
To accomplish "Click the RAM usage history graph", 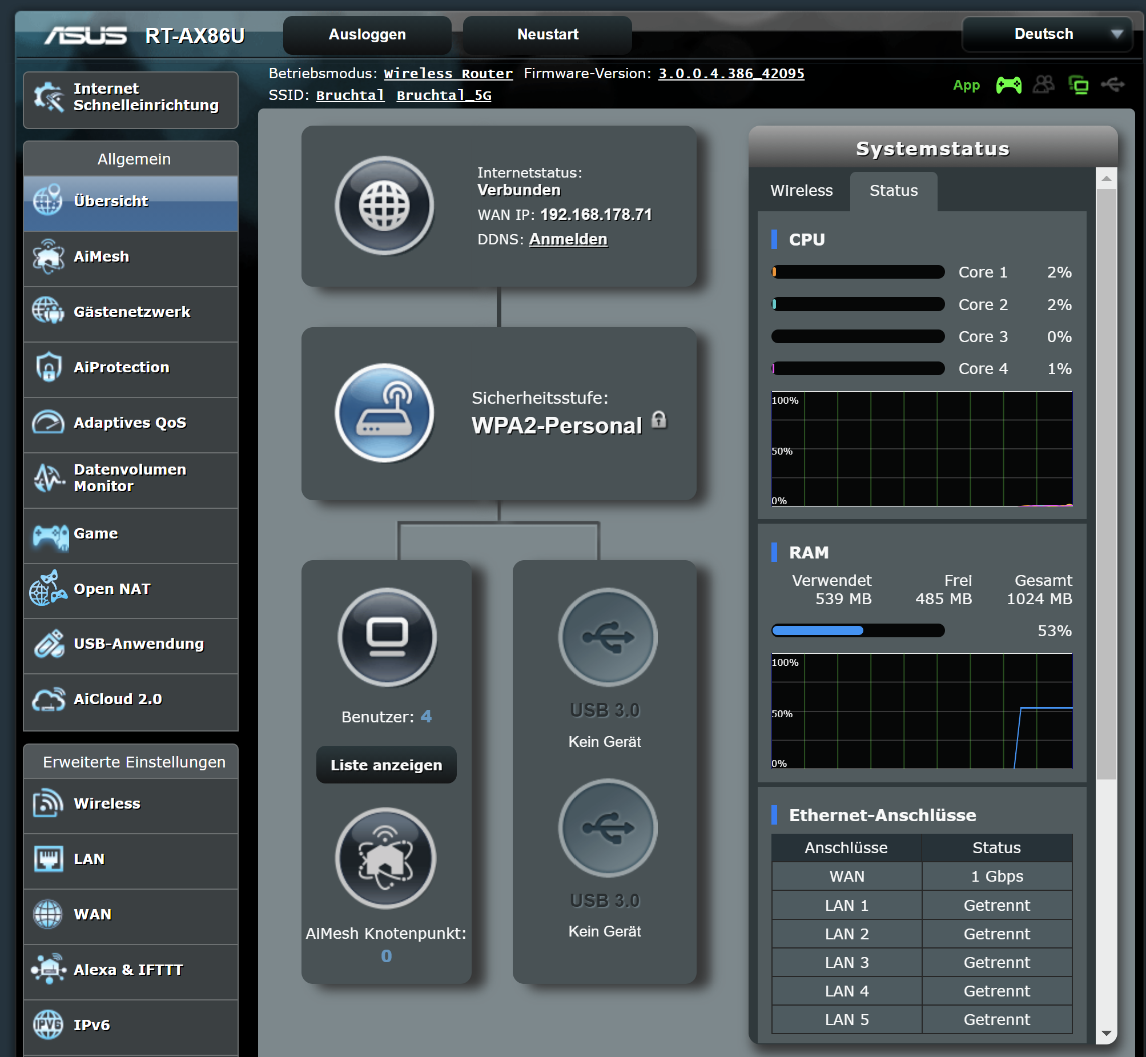I will [x=922, y=711].
